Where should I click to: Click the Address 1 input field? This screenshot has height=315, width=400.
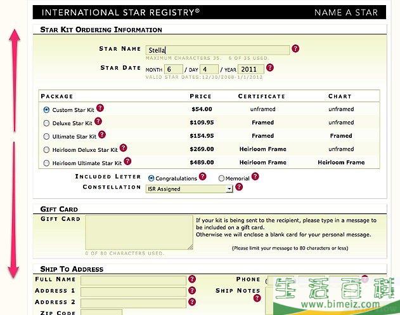tap(133, 292)
